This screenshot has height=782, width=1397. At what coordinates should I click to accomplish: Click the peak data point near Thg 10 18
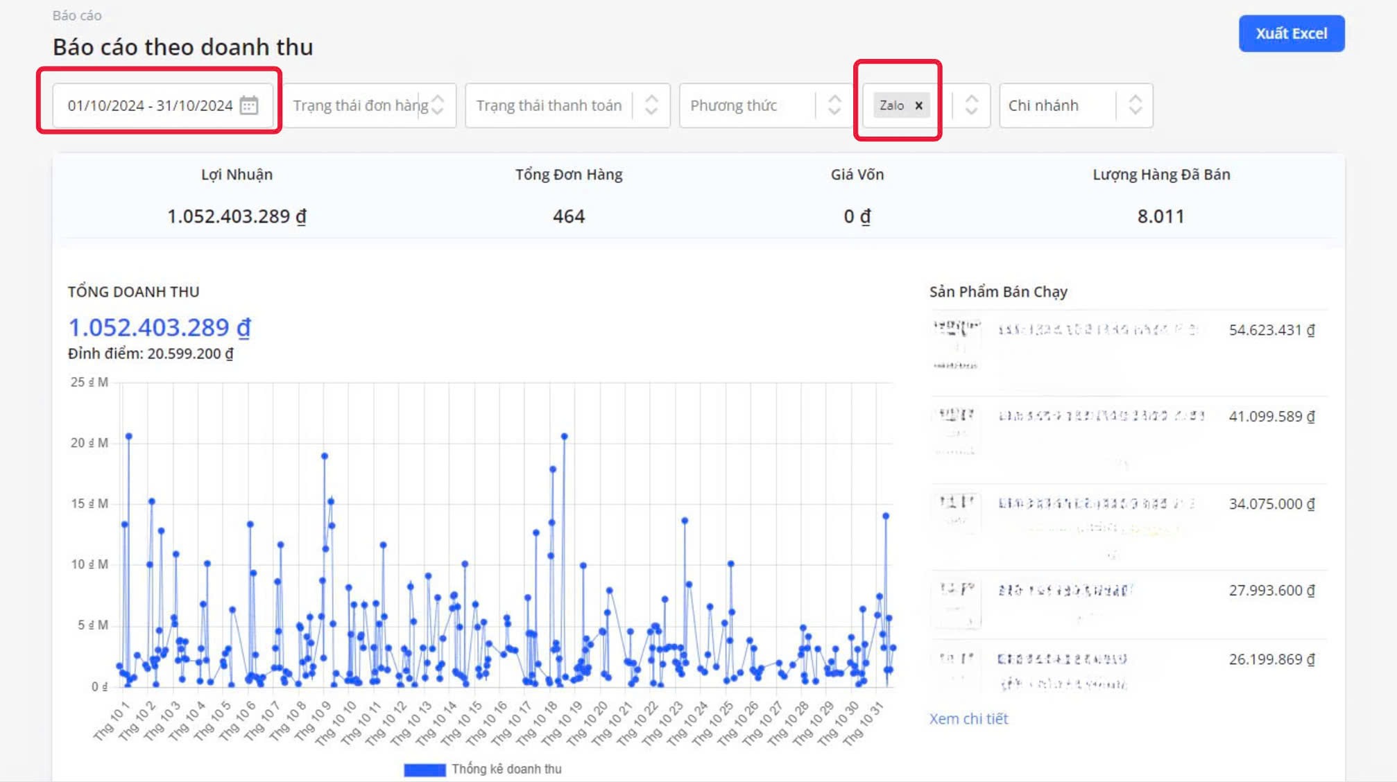pyautogui.click(x=565, y=437)
